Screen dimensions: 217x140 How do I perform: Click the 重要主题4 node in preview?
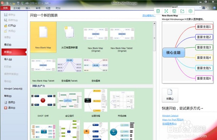[x=204, y=58]
